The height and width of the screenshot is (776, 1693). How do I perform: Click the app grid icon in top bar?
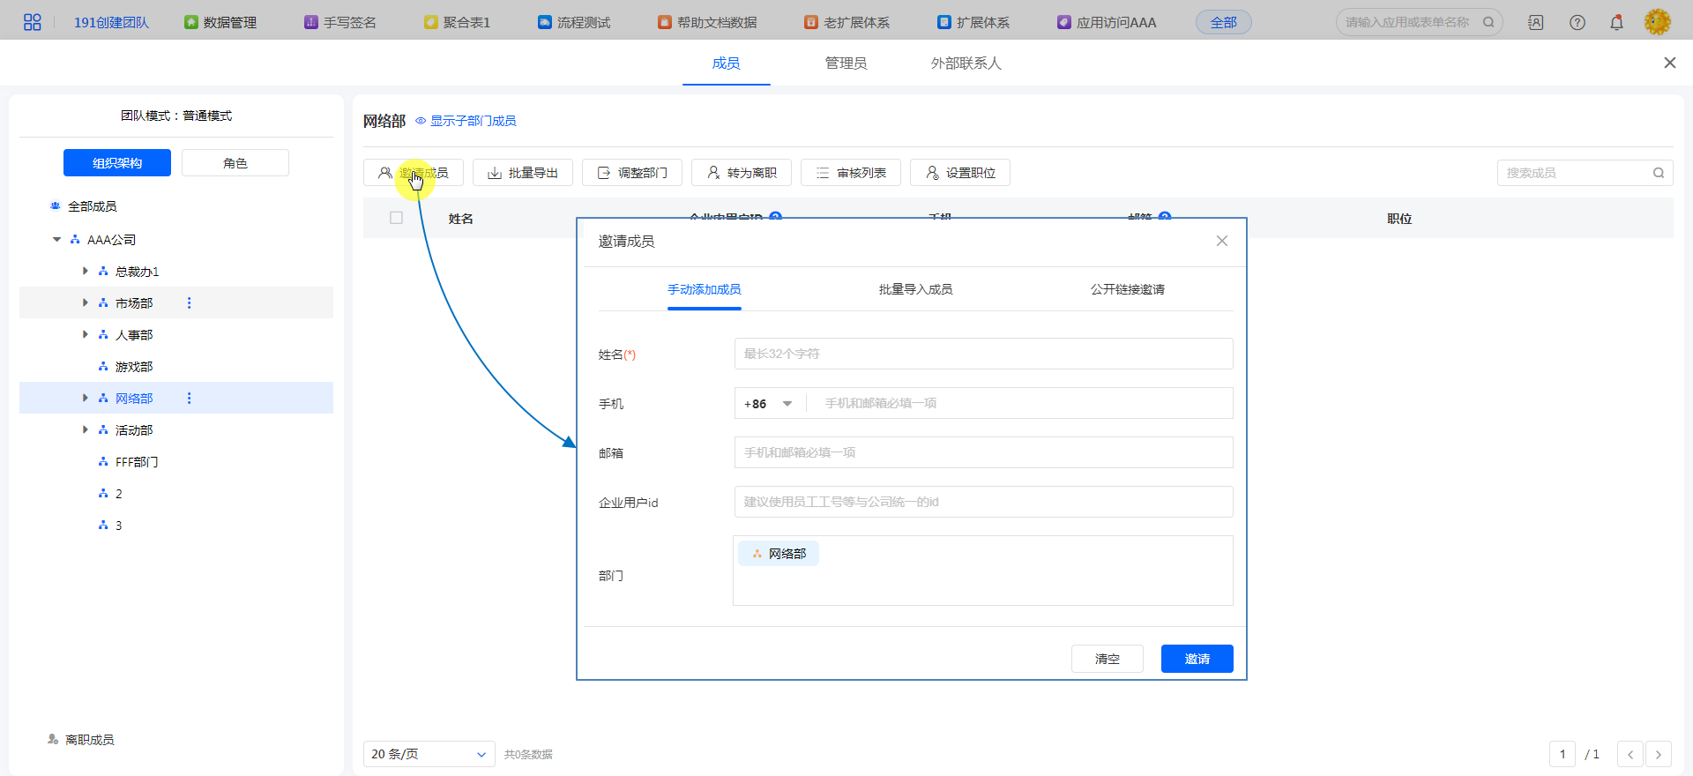[32, 22]
